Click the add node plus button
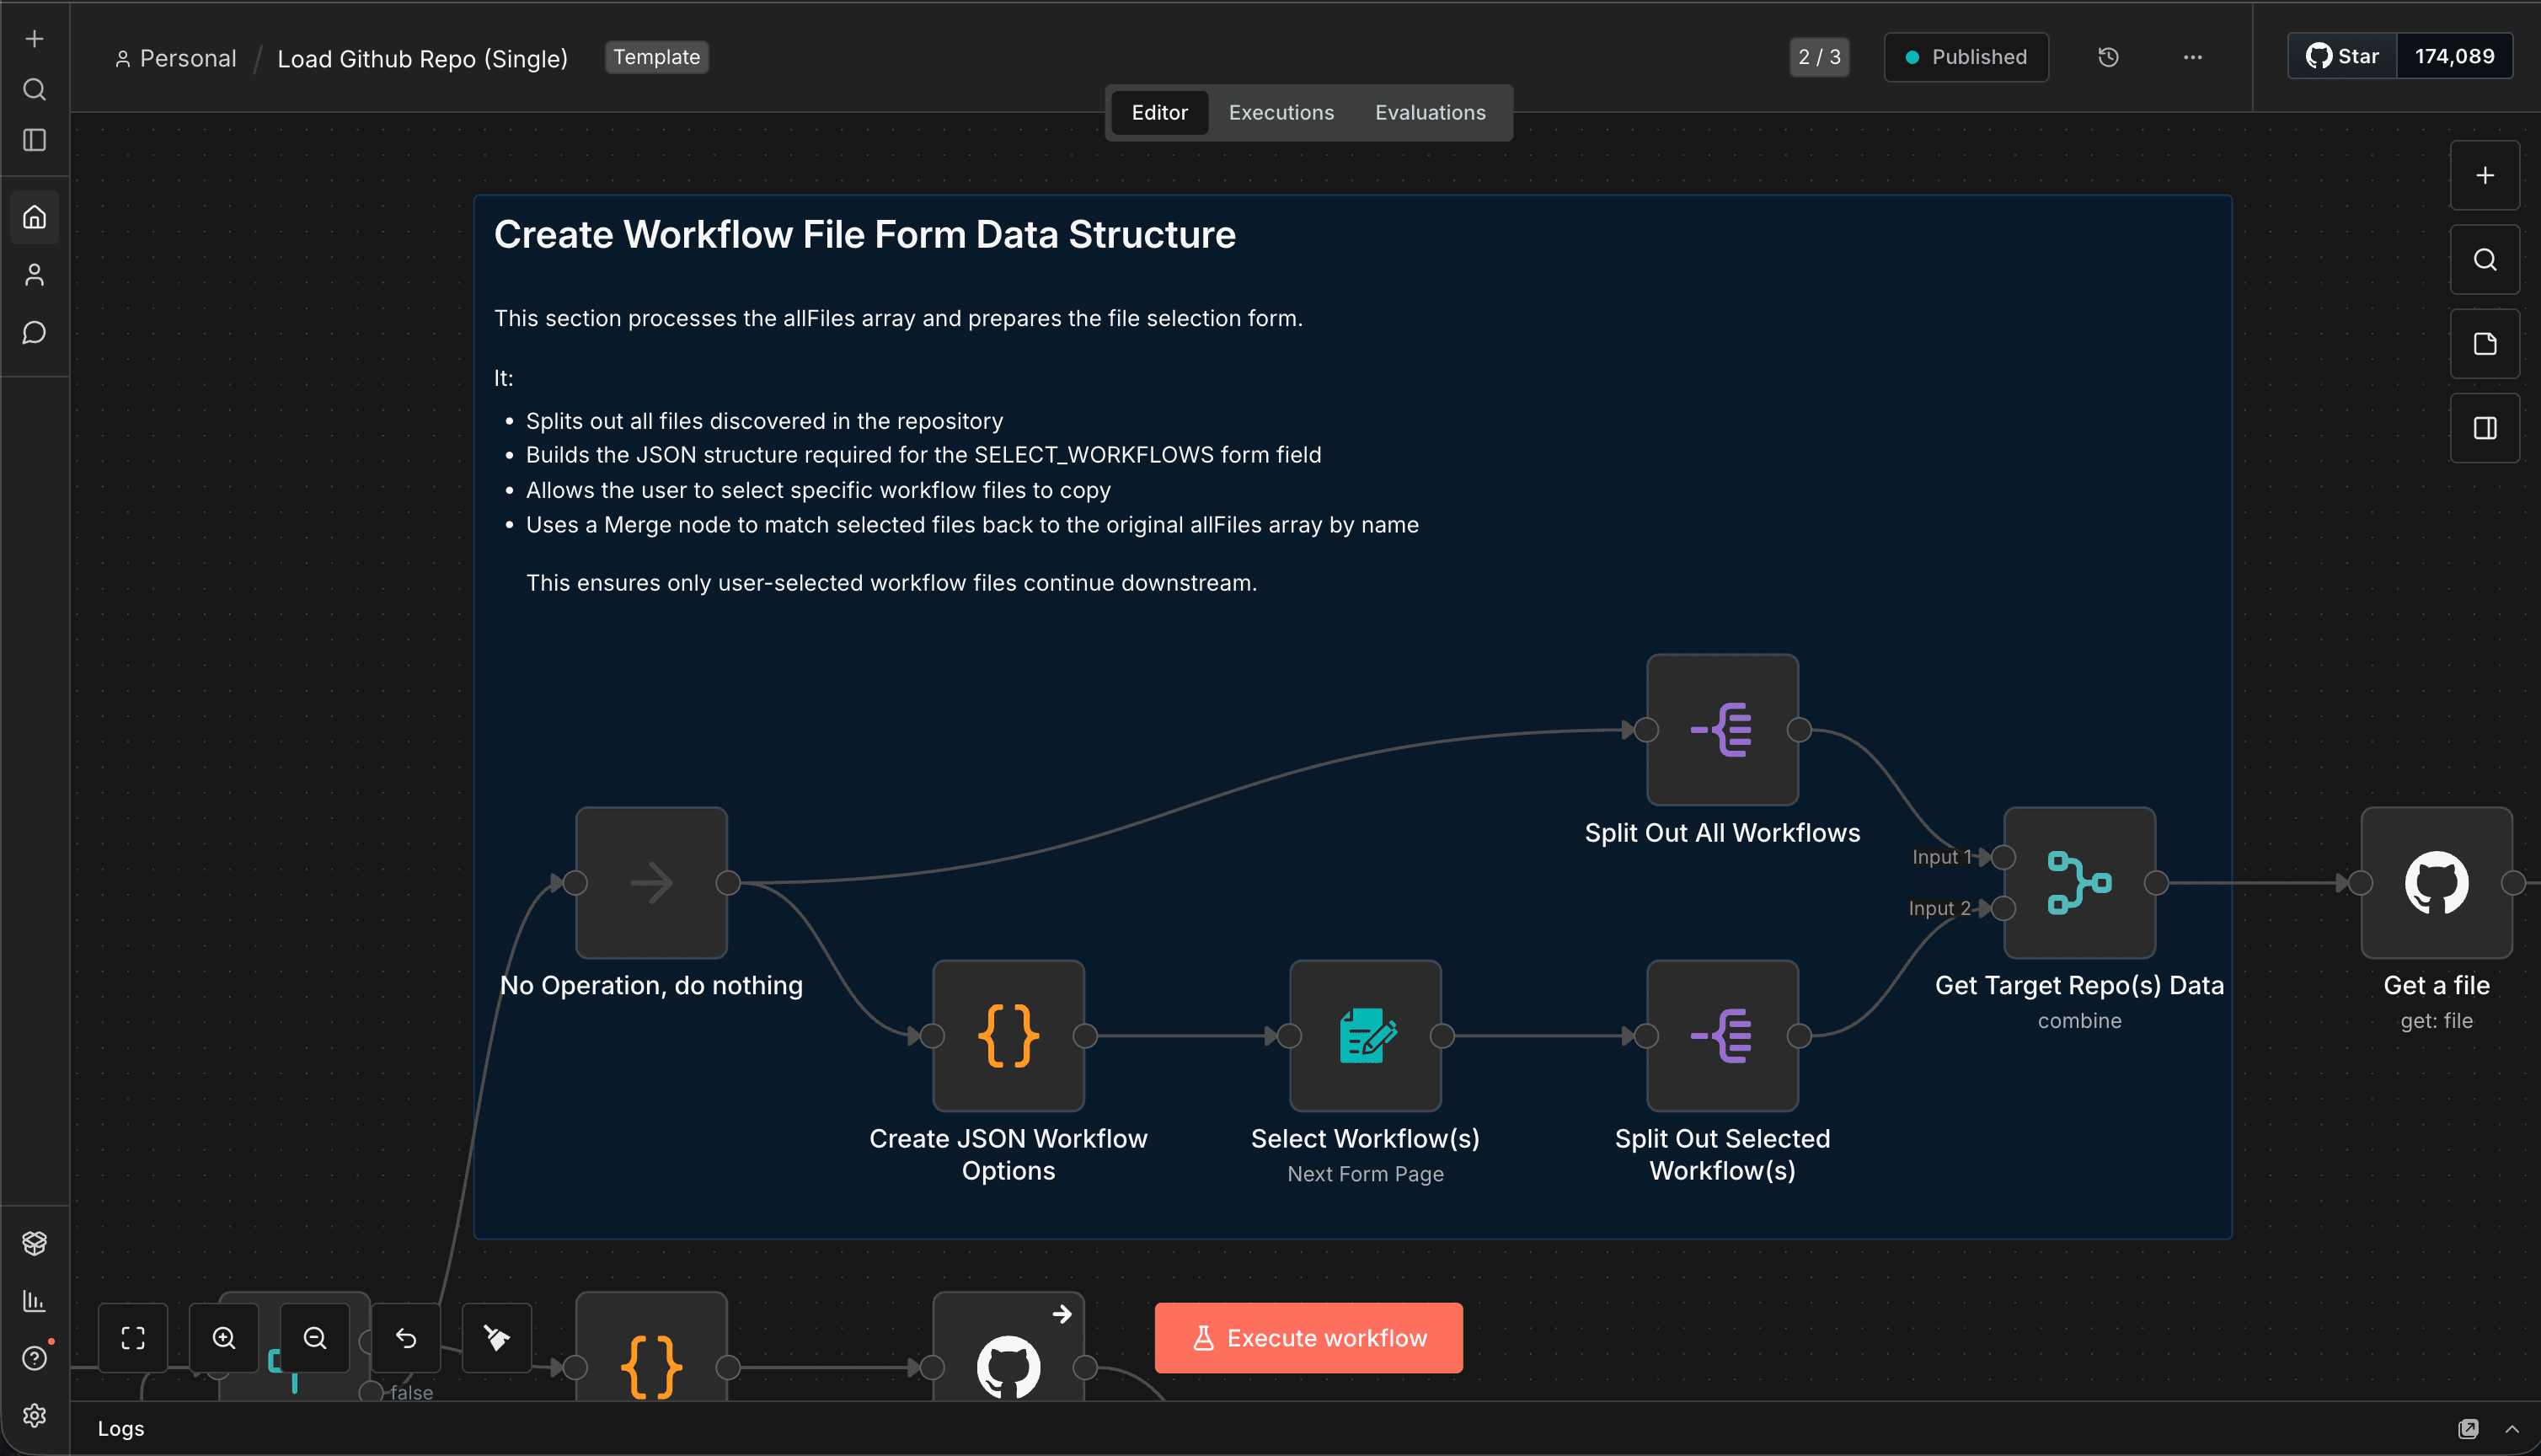 coord(2484,176)
